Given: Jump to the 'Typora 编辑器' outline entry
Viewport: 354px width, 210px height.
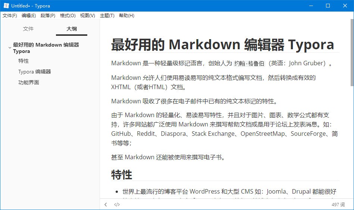Looking at the screenshot, I should pyautogui.click(x=35, y=72).
